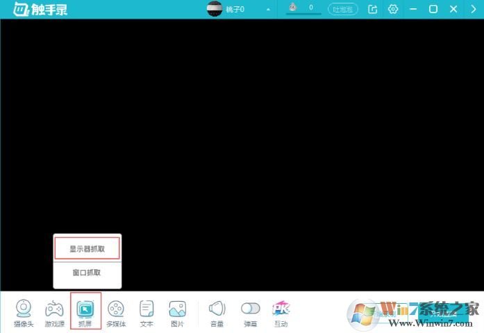Expand the side panel with the right chevron
The height and width of the screenshot is (333, 484).
coord(474,9)
